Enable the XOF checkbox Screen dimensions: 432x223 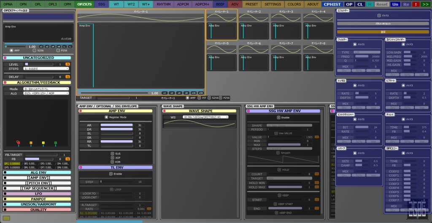point(112,158)
